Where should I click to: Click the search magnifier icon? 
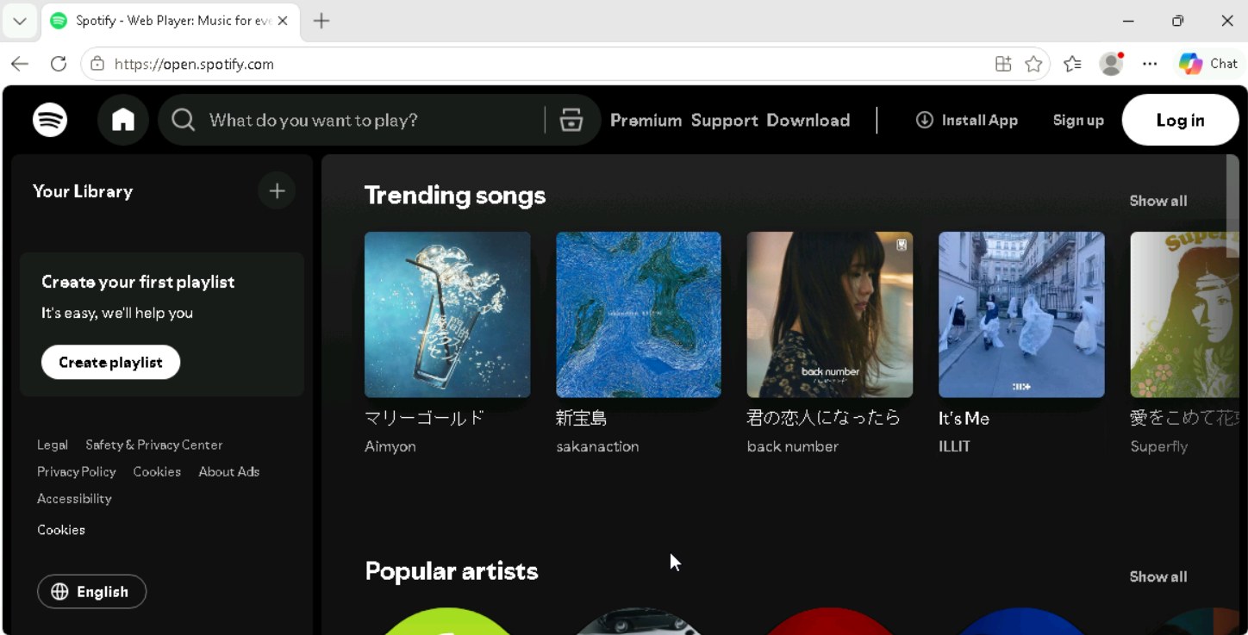(x=183, y=120)
